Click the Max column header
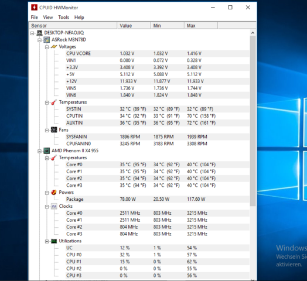This screenshot has height=281, width=307. click(201, 26)
